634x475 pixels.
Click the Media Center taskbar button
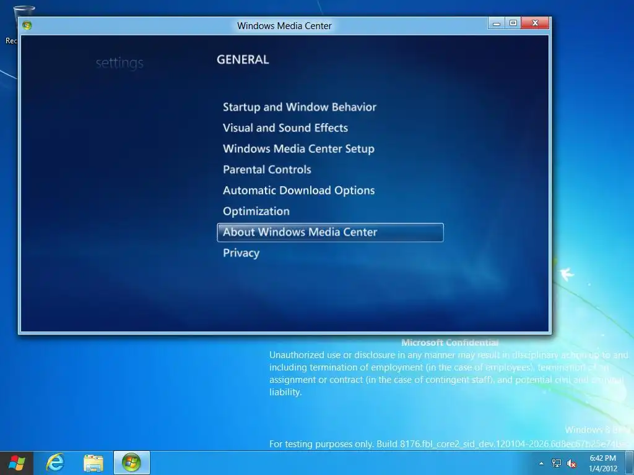[132, 463]
